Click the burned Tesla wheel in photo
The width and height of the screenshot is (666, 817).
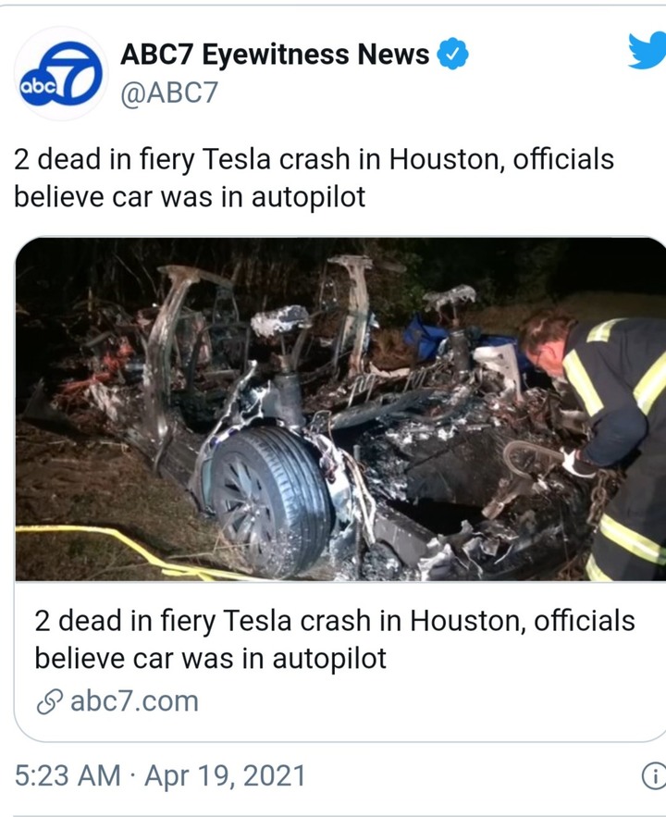pyautogui.click(x=271, y=501)
